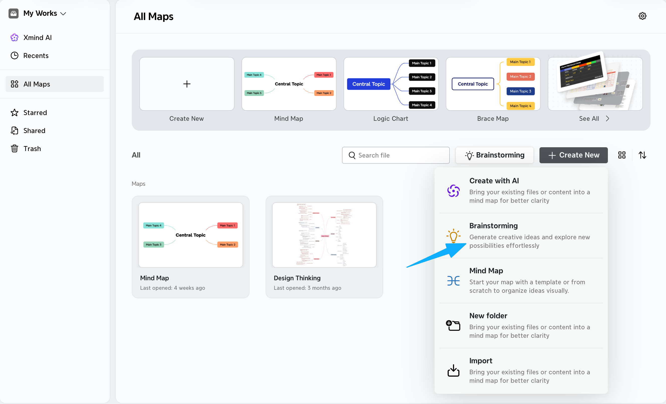The height and width of the screenshot is (404, 666).
Task: Click the Xmind AI swirl icon in the sidebar
Action: [14, 37]
